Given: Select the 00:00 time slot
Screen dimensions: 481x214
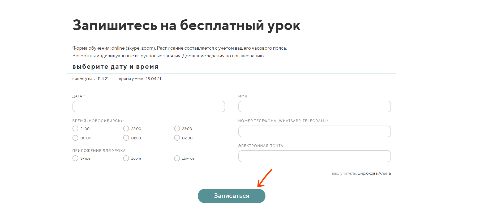Looking at the screenshot, I should [75, 138].
